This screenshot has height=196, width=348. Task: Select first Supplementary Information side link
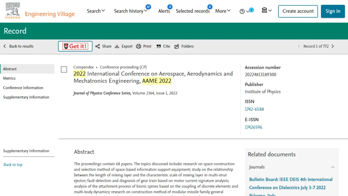click(x=26, y=97)
